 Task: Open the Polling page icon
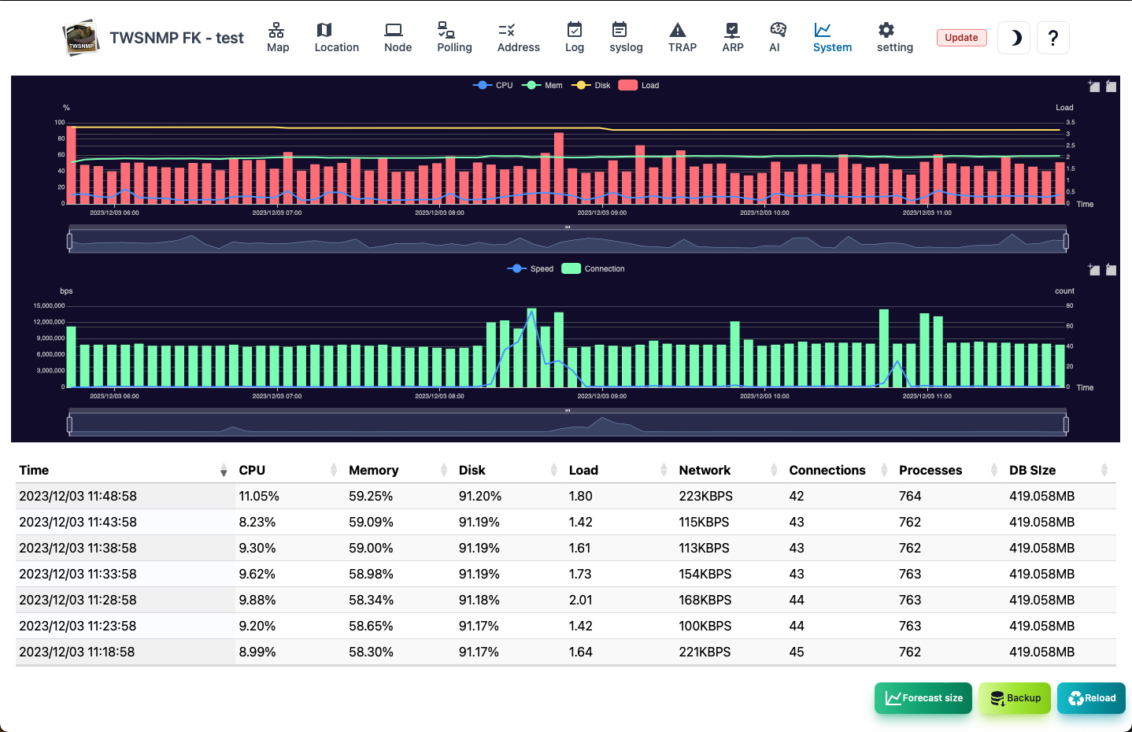click(x=446, y=30)
